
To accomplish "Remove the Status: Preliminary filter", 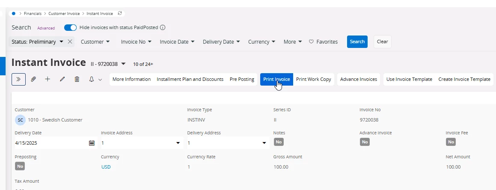I will pos(70,42).
